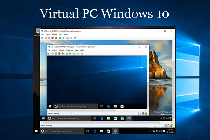Open Recycle Bin on host desktop
The width and height of the screenshot is (210, 140).
[37, 32]
